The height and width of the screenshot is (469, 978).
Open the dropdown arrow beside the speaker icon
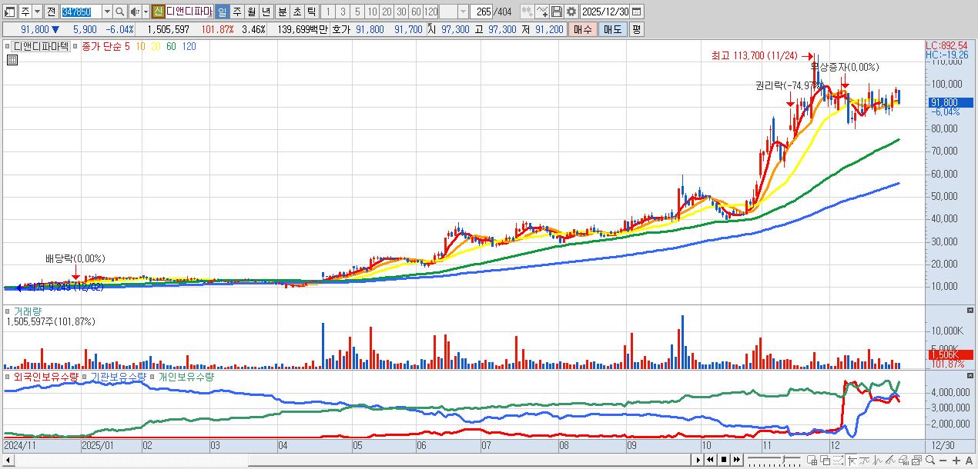click(x=146, y=12)
